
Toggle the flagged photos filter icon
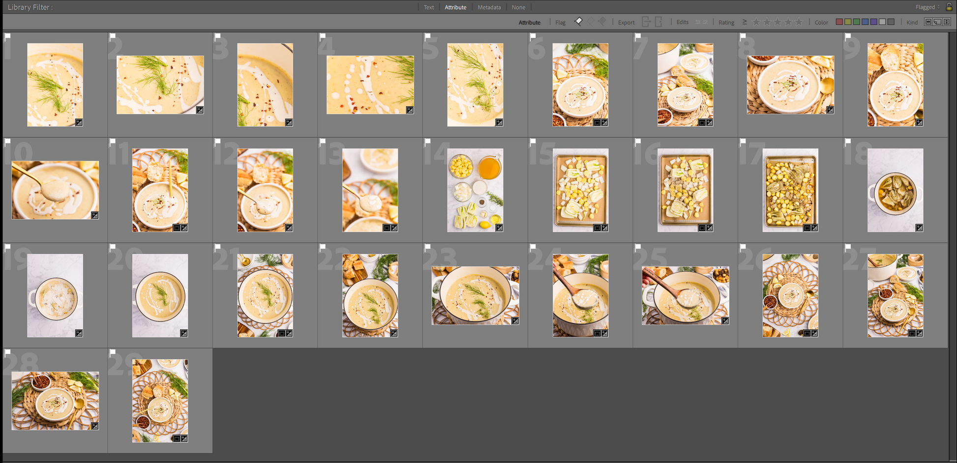click(x=579, y=21)
